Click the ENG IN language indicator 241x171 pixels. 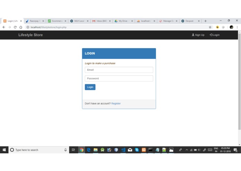click(216, 150)
